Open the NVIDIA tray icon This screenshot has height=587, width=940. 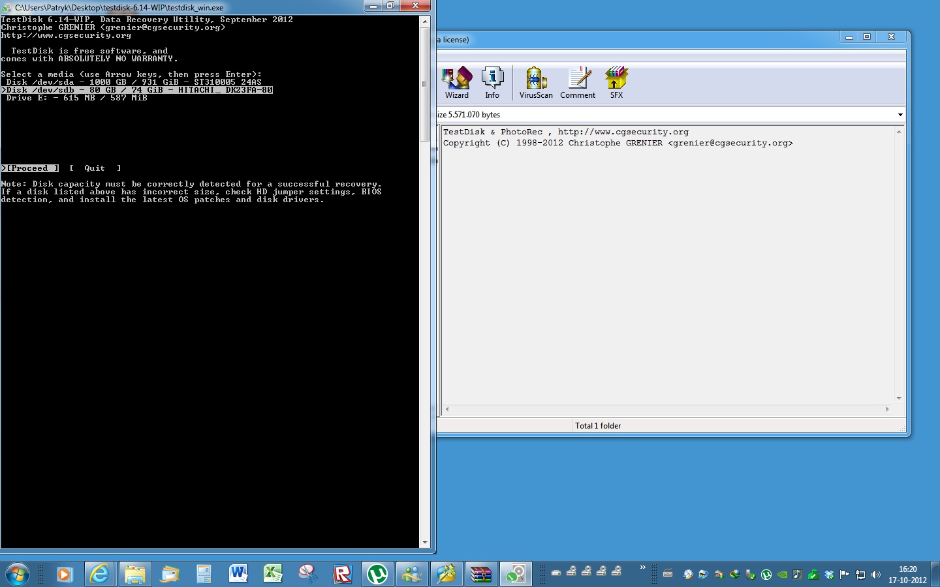point(782,575)
